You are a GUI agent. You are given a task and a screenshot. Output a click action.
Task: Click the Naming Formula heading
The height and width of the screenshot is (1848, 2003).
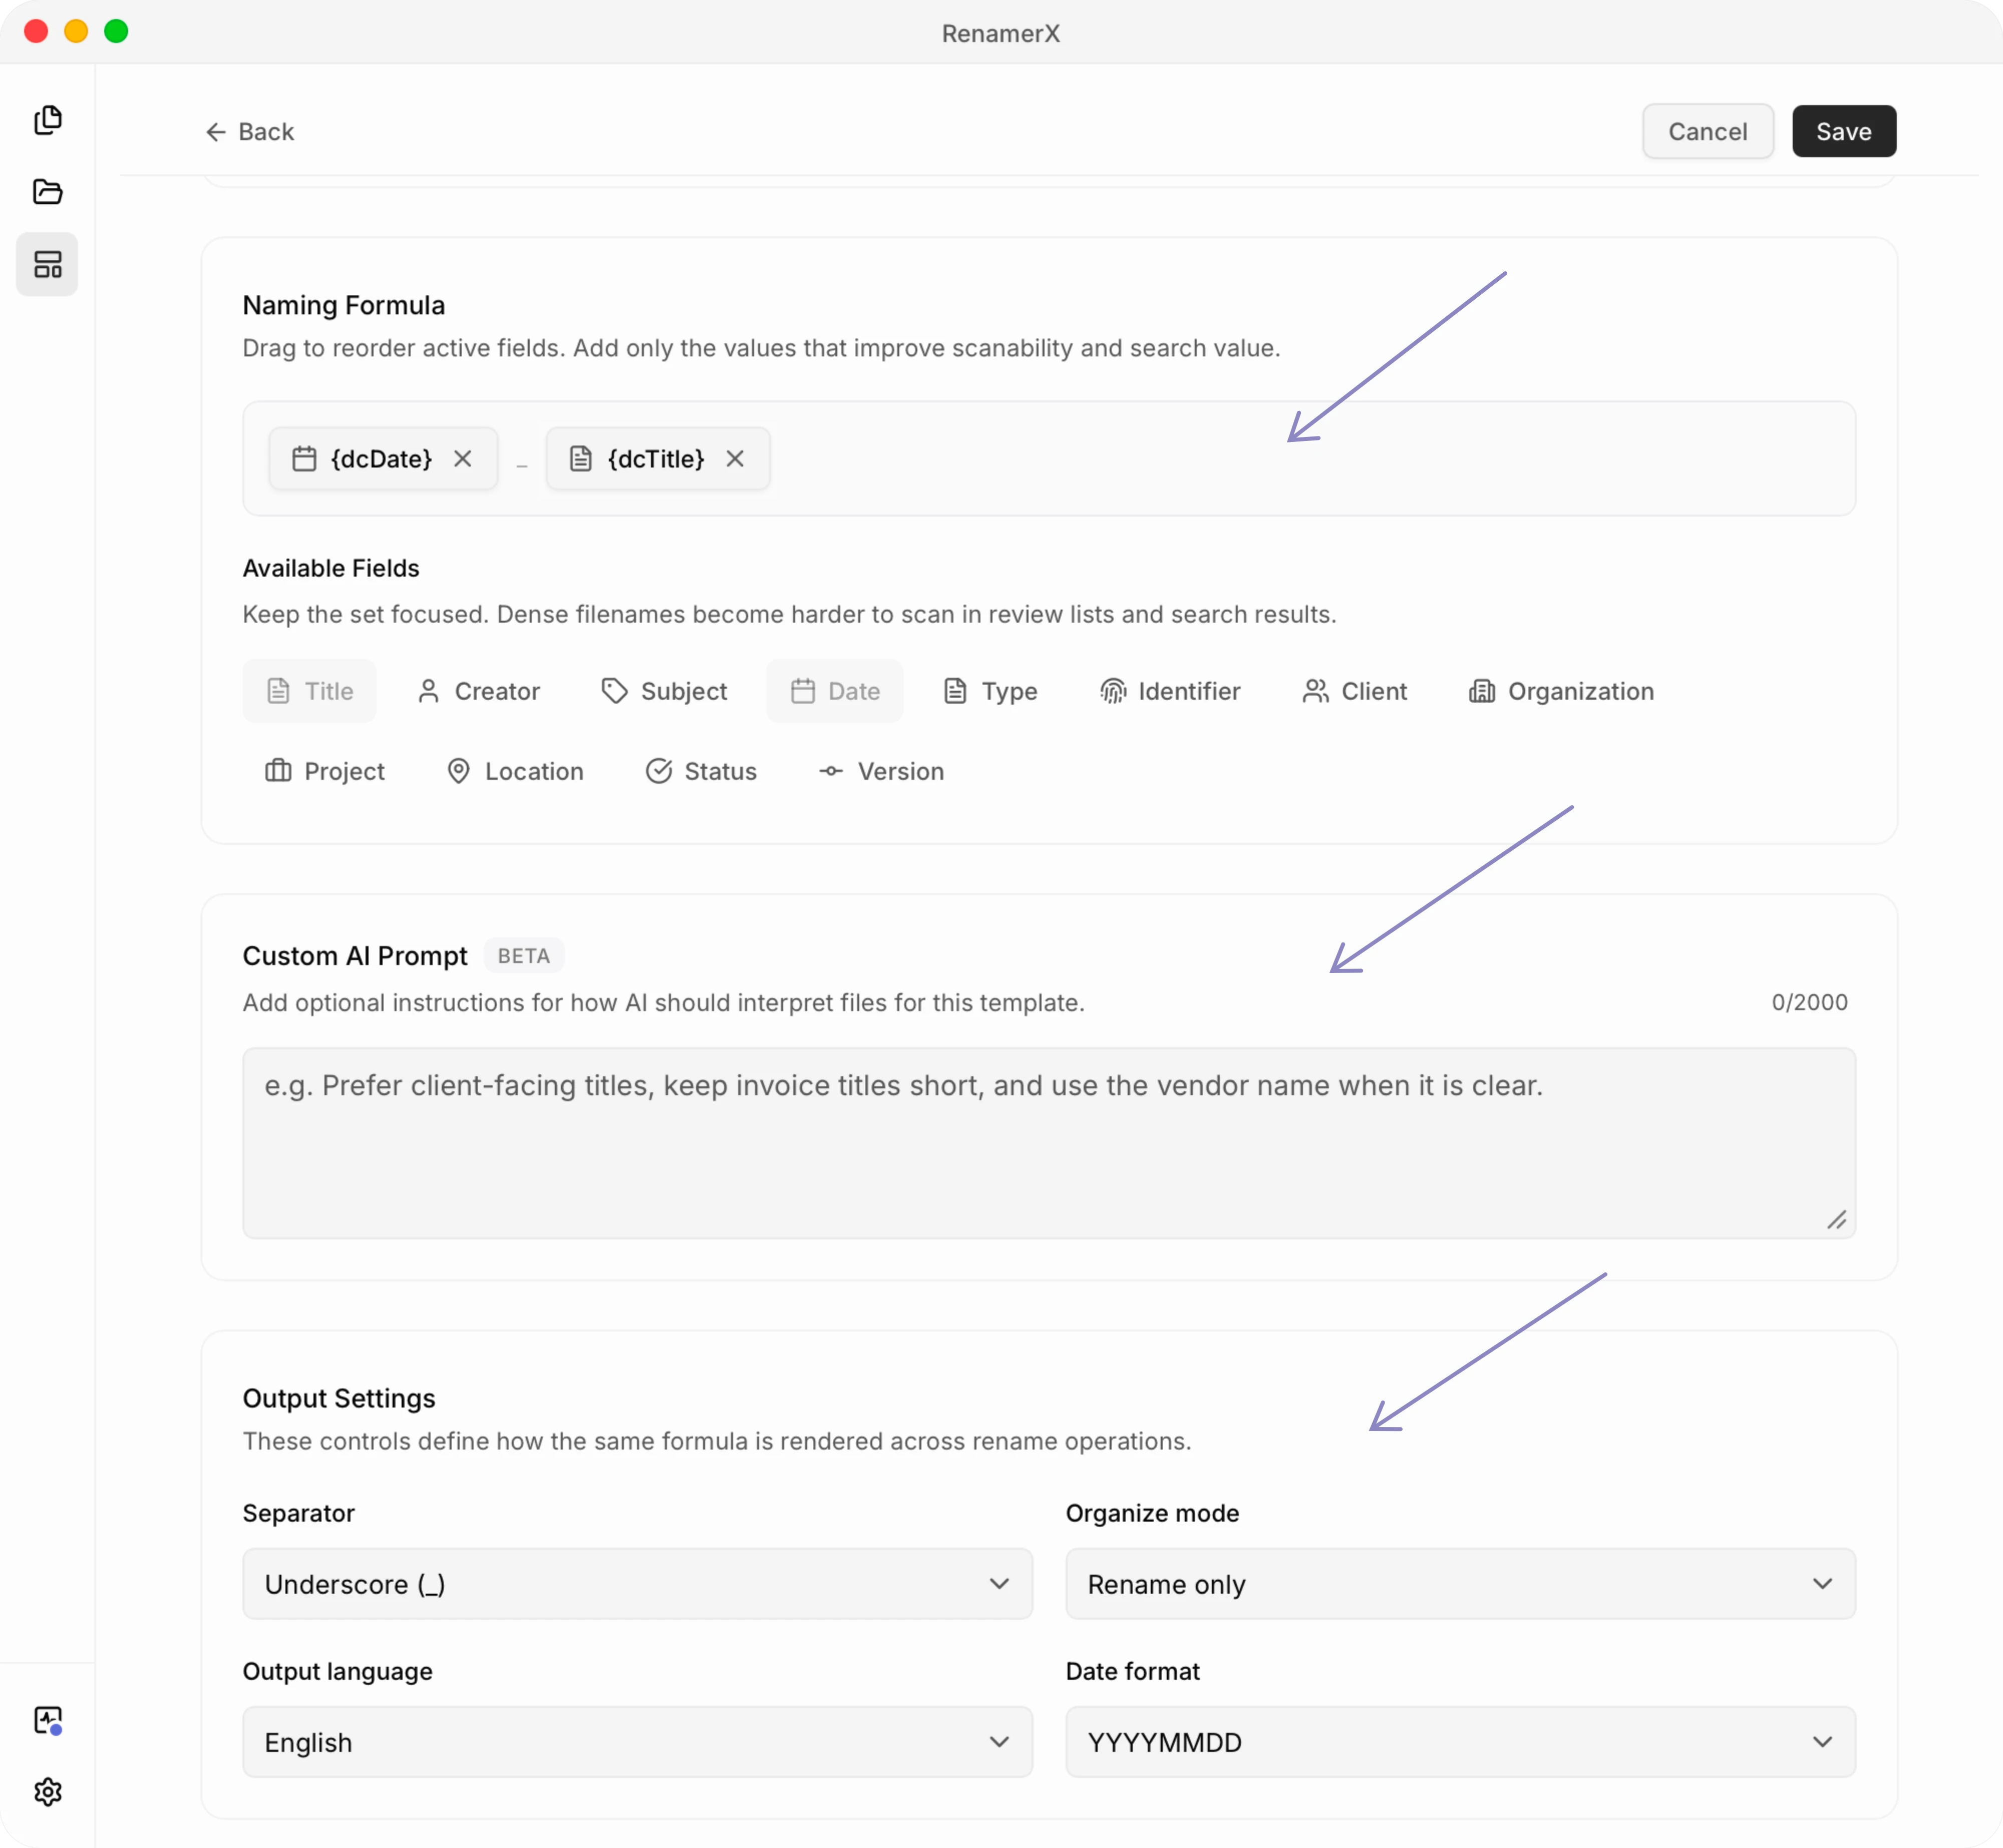343,305
